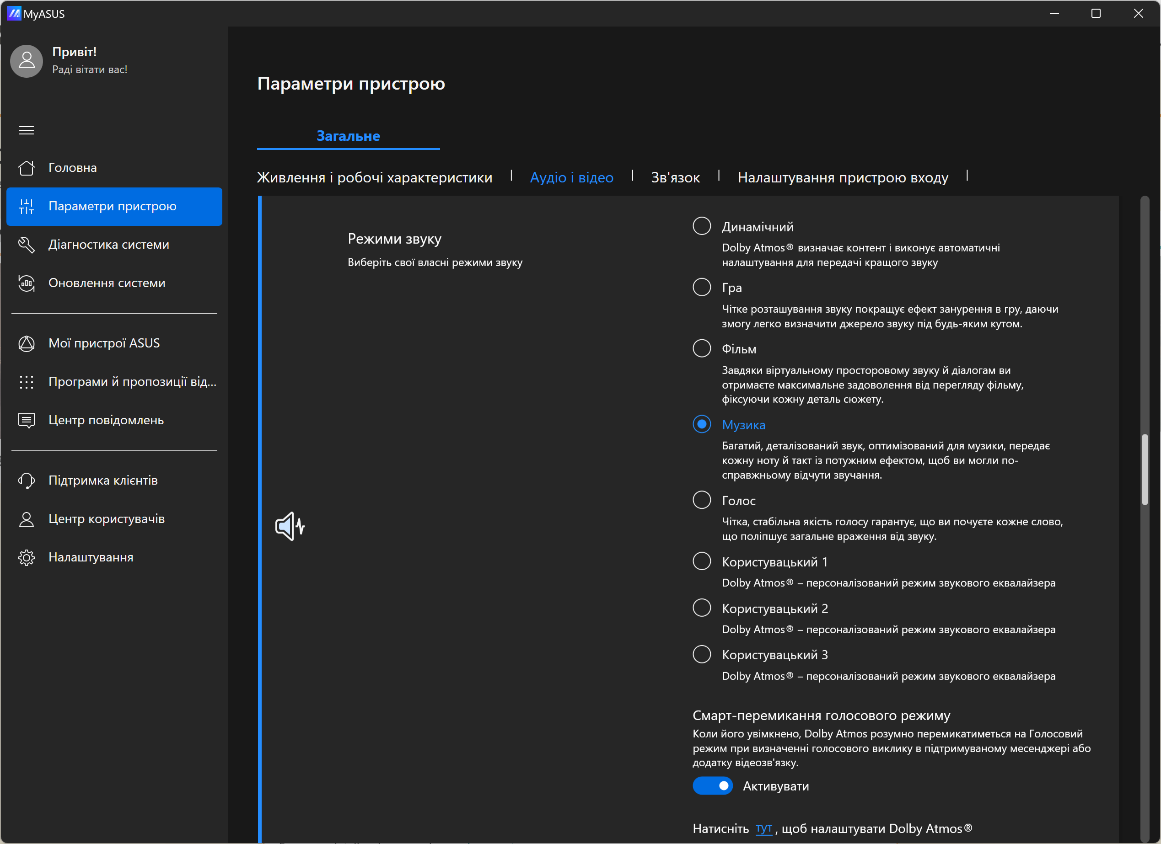
Task: Collapse the sidebar with hamburger menu icon
Action: tap(27, 130)
